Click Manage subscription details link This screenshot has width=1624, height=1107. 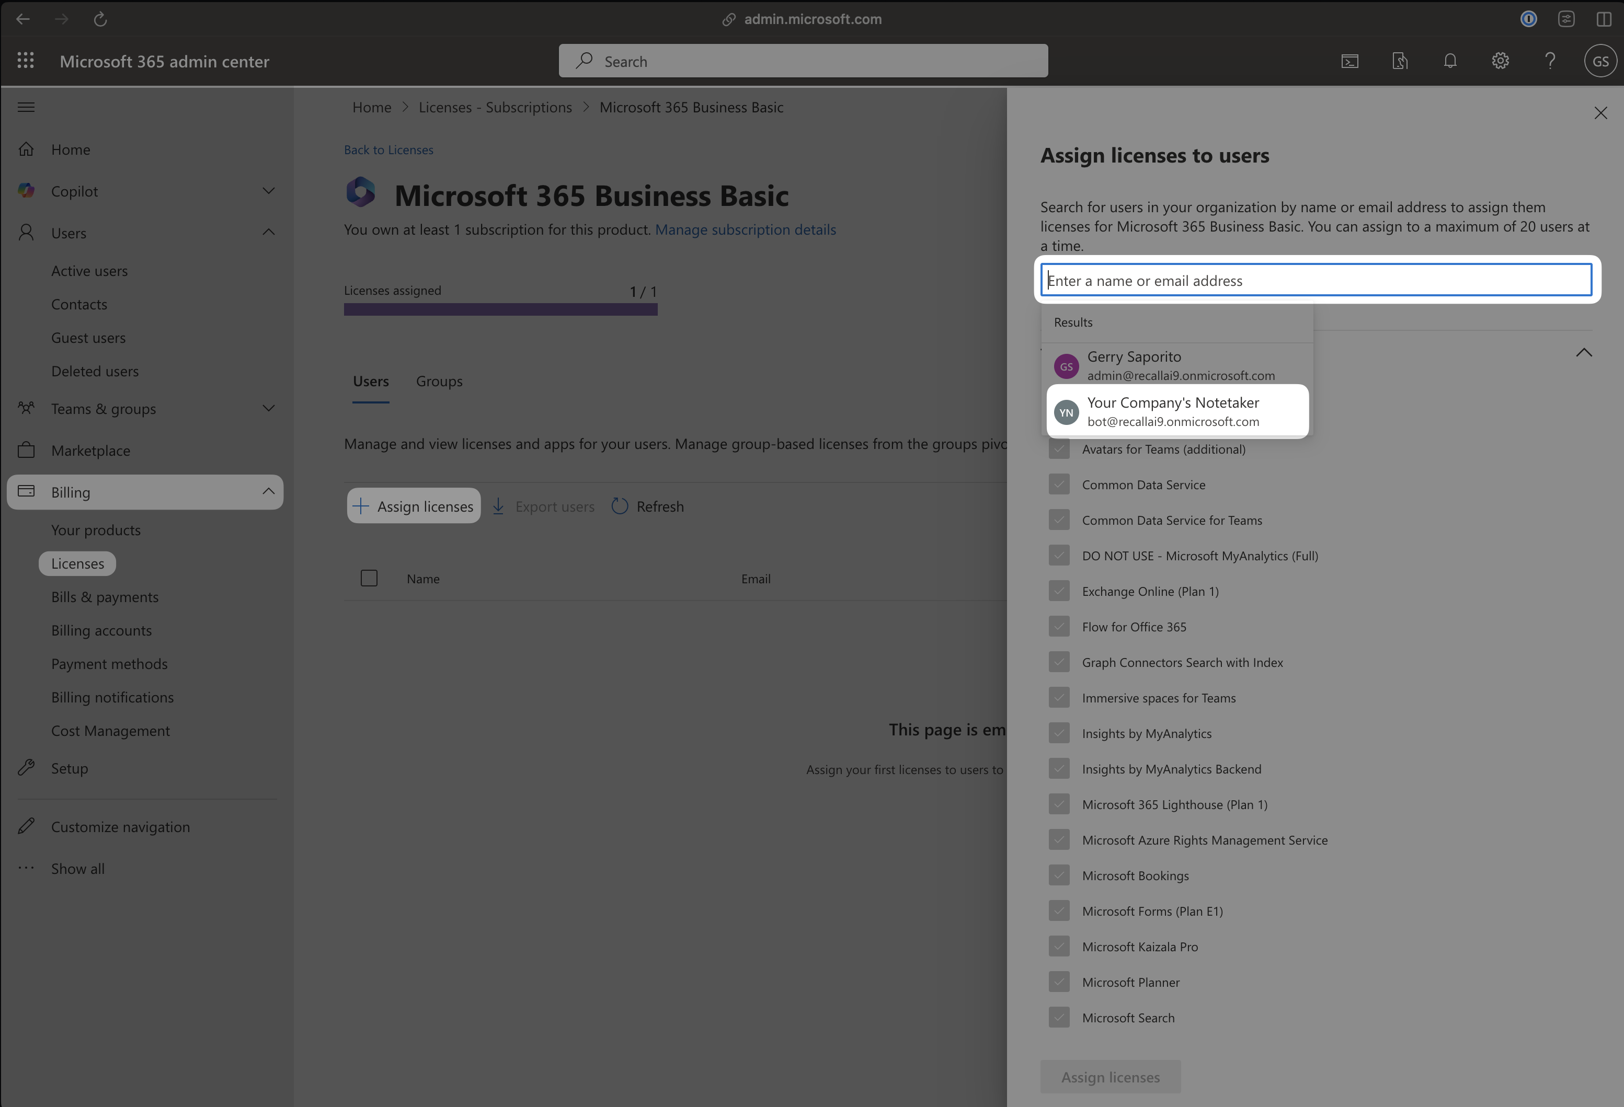[x=745, y=230]
